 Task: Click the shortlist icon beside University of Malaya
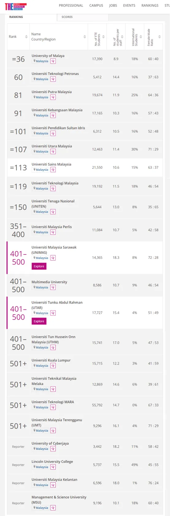point(53,61)
